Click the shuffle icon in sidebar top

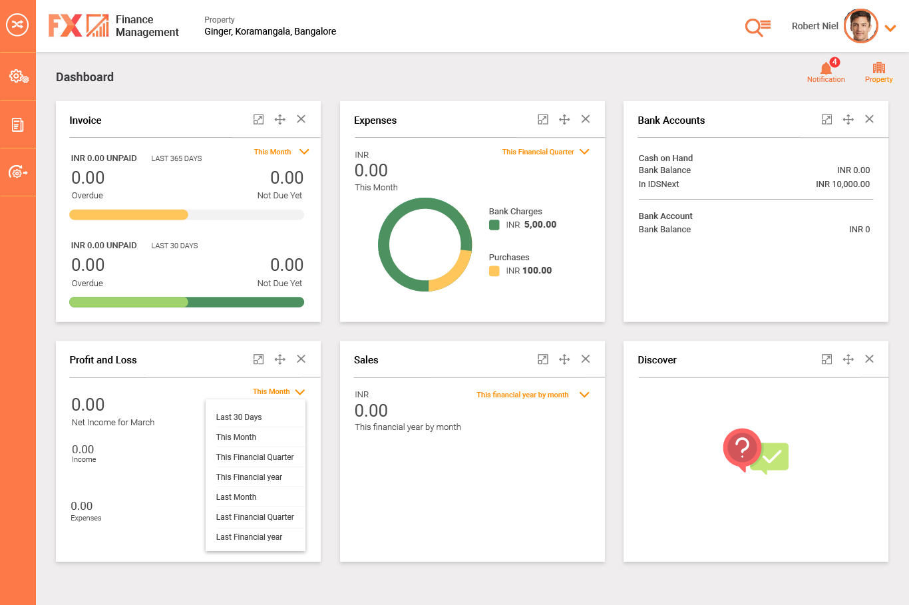coord(17,25)
